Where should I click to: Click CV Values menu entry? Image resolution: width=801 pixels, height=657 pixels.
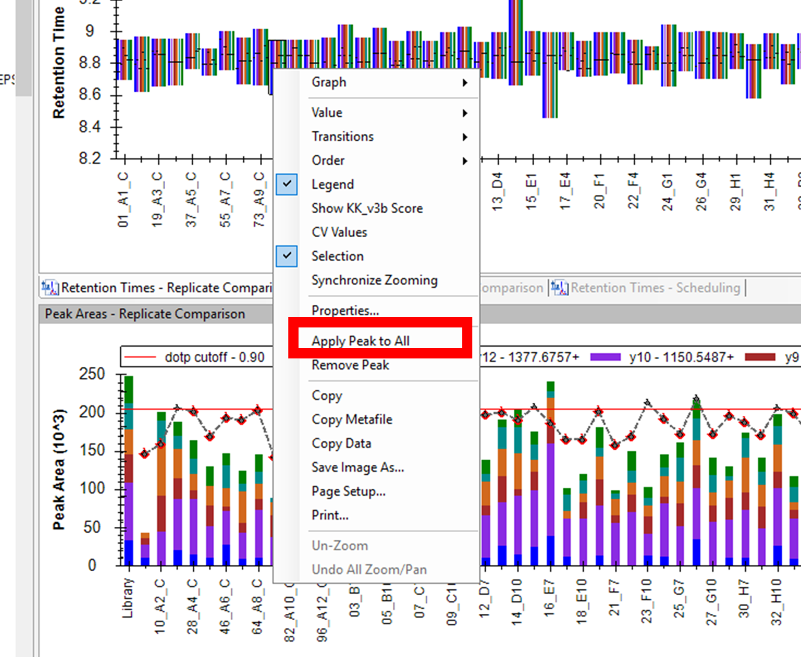[x=339, y=232]
